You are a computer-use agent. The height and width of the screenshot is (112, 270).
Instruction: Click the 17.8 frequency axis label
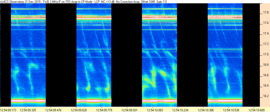click(265, 12)
